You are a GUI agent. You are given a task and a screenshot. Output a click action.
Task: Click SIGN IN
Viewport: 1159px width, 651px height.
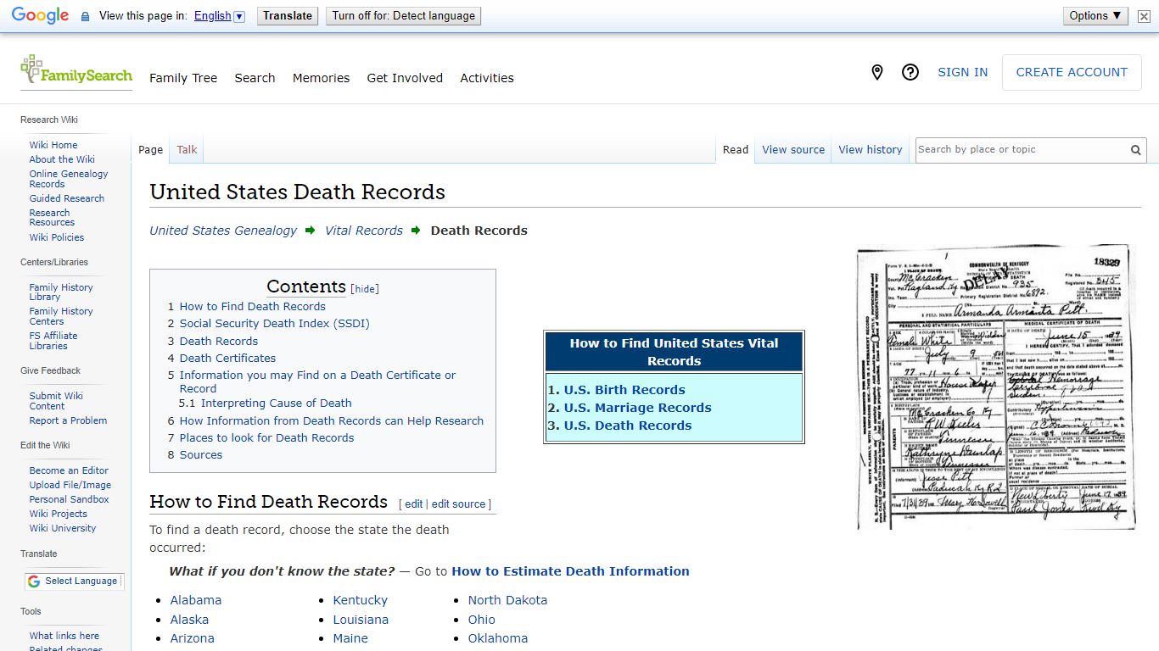(x=962, y=72)
